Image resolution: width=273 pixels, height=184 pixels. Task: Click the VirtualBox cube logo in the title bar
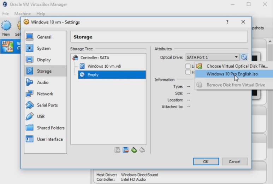[5, 4]
